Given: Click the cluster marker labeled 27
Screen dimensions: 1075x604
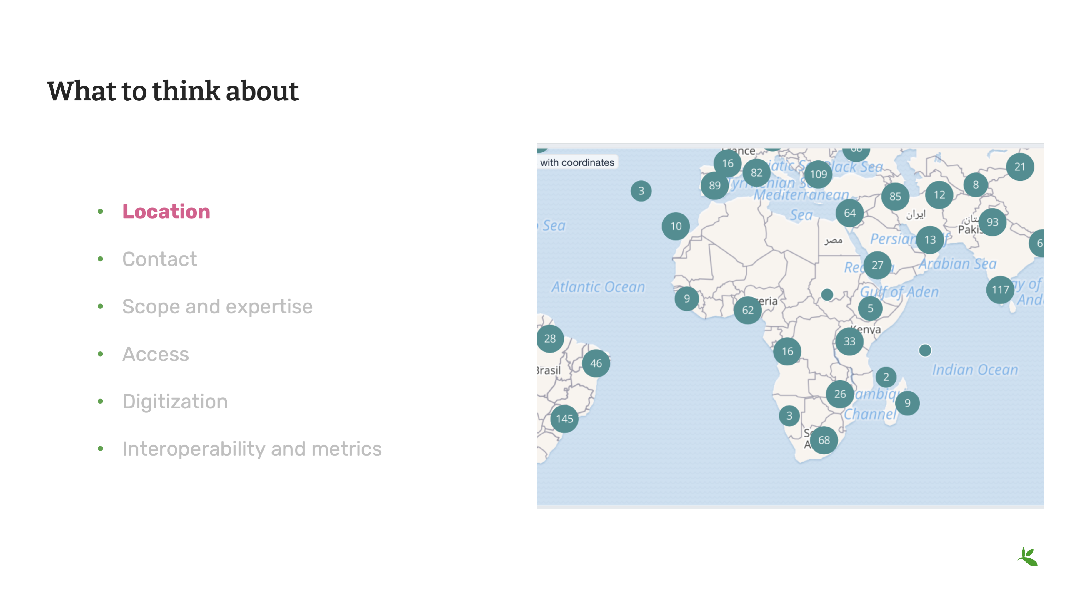Looking at the screenshot, I should click(877, 265).
